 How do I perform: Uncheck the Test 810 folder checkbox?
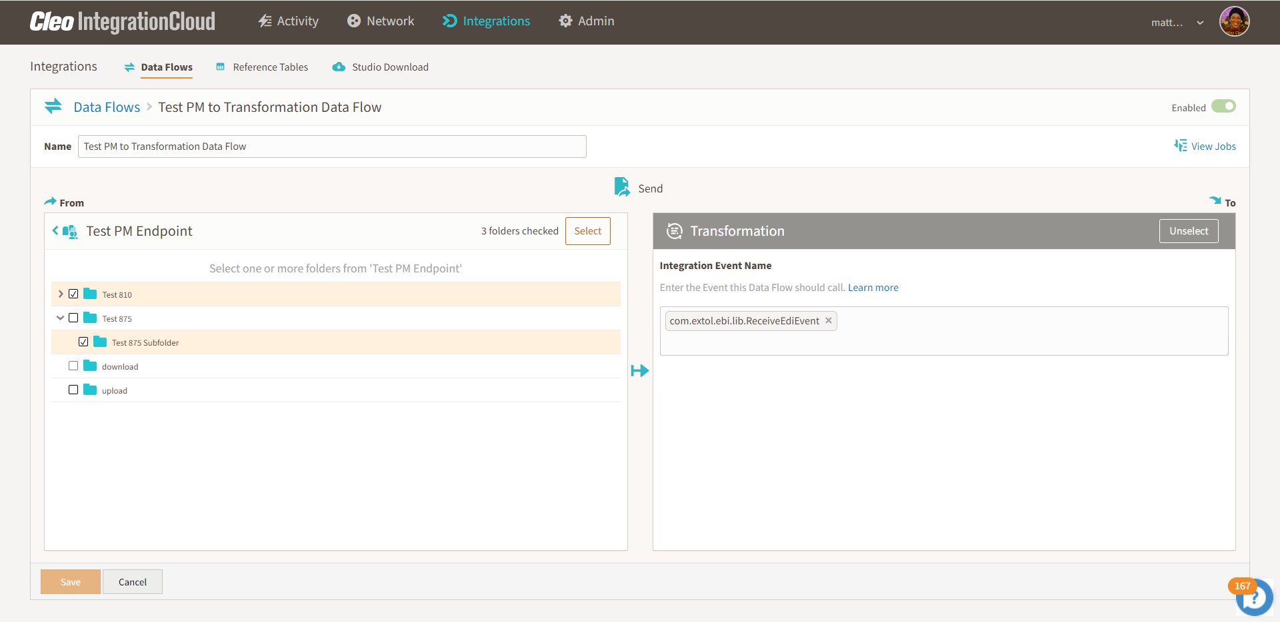pyautogui.click(x=73, y=294)
